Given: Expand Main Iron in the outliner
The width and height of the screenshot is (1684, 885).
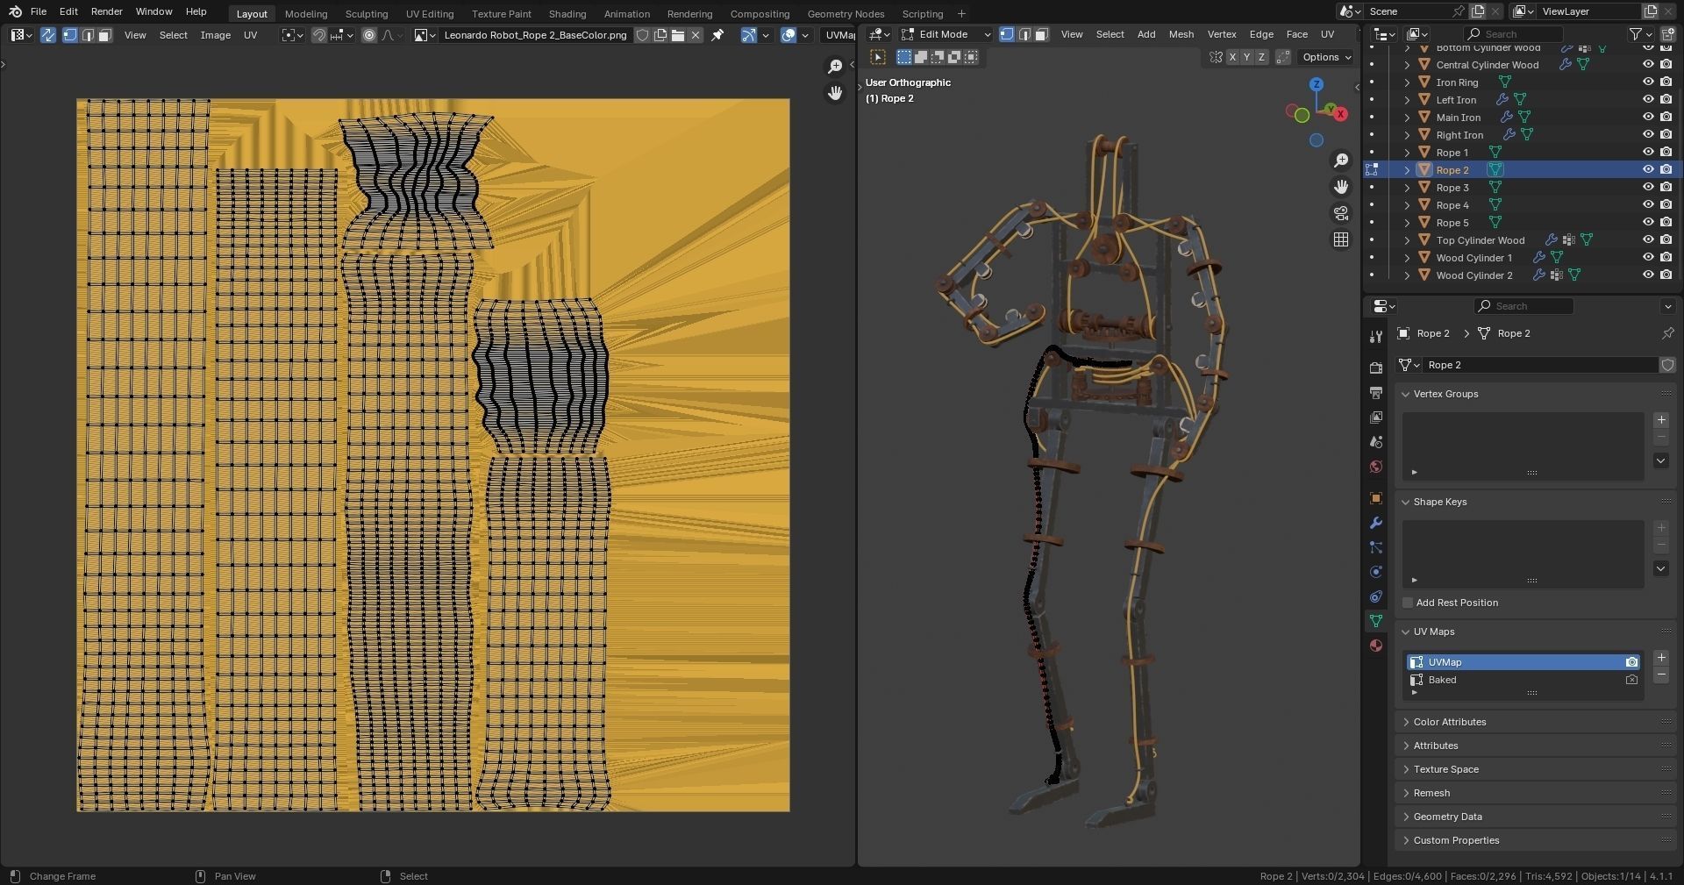Looking at the screenshot, I should [1407, 118].
